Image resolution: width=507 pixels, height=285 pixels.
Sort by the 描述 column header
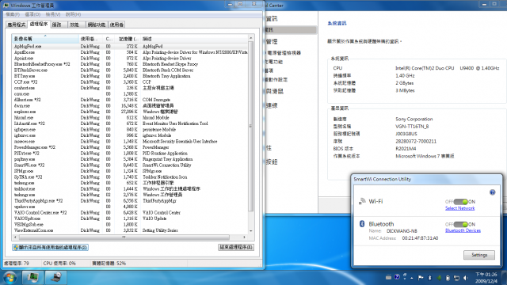pyautogui.click(x=194, y=39)
